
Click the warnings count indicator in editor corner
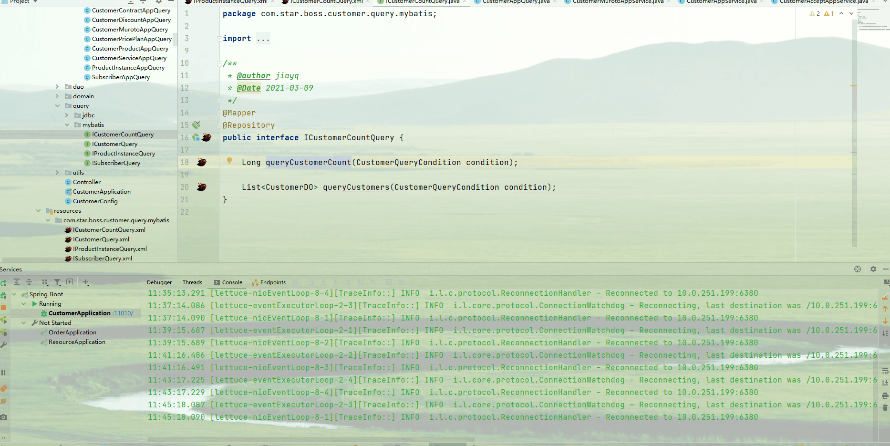pos(822,13)
